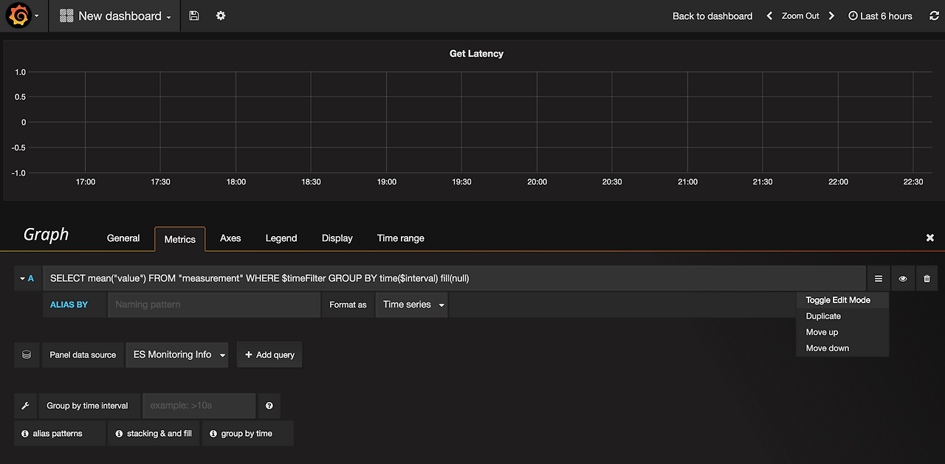The height and width of the screenshot is (464, 945).
Task: Choose Duplicate from the query menu
Action: [x=823, y=316]
